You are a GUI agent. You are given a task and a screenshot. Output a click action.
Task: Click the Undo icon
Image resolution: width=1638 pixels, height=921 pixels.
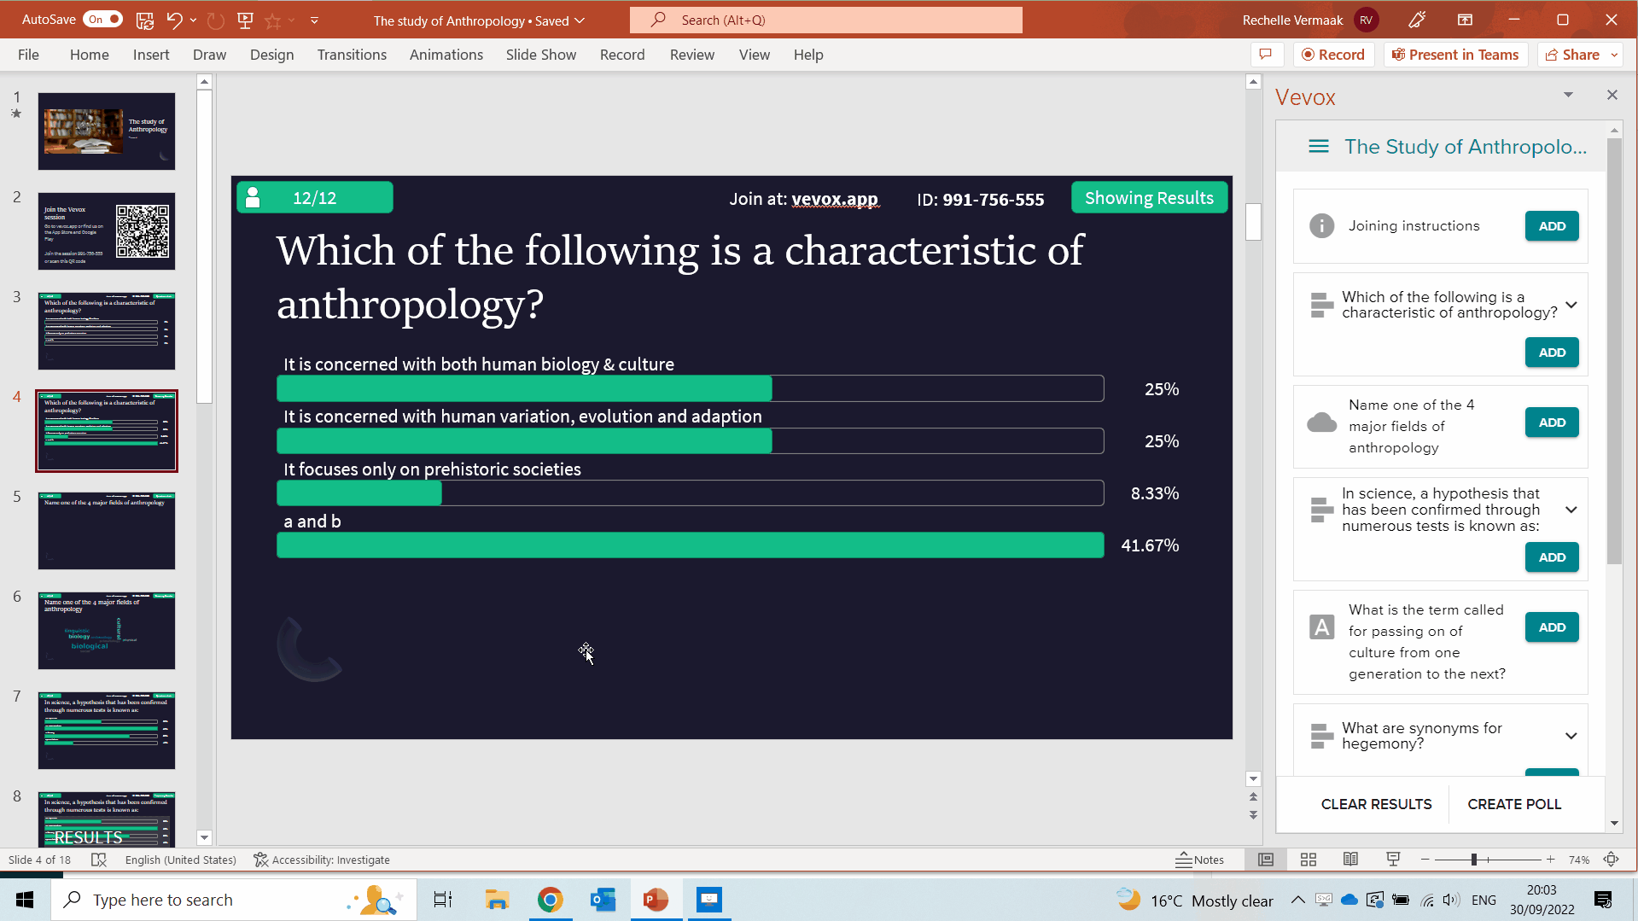click(x=173, y=20)
